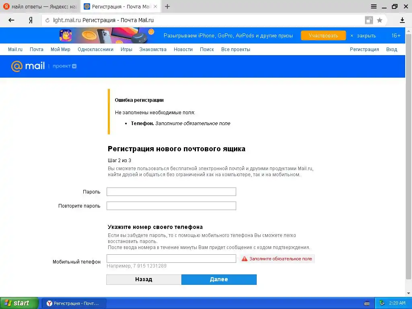Click the scrollbar up arrow

tap(408, 31)
